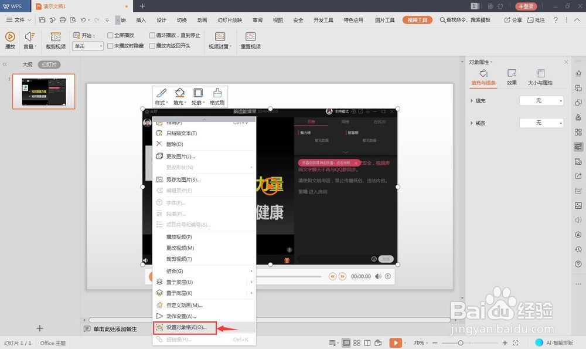This screenshot has width=586, height=349.
Task: Switch to normal view icon in status bar
Action: [346, 343]
